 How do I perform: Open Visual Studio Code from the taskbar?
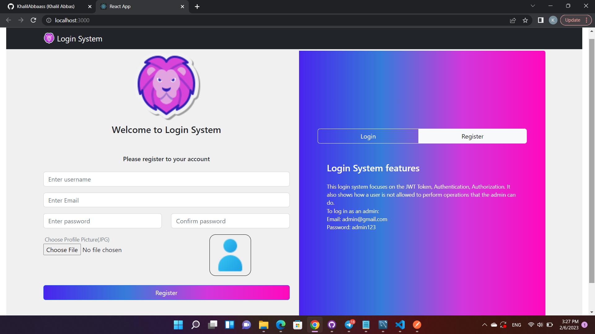400,325
